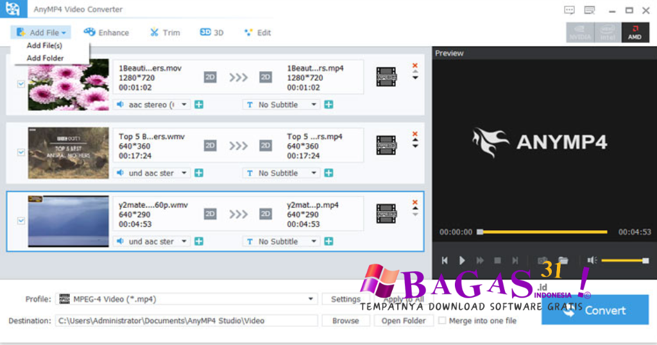Select the y2mate video thumbnail
The width and height of the screenshot is (657, 345).
point(68,221)
